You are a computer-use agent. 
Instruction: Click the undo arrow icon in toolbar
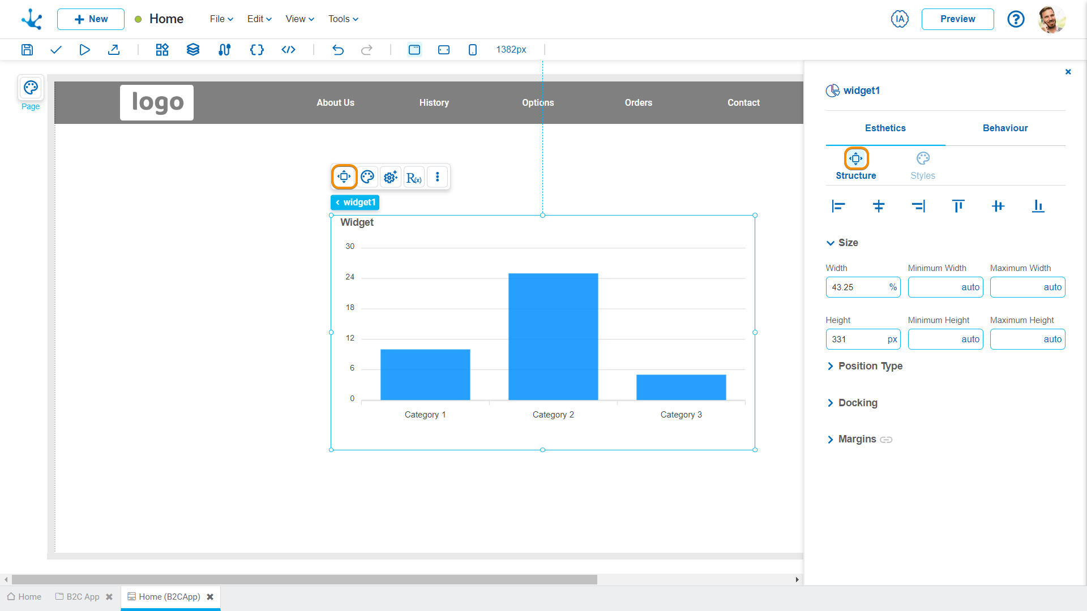coord(338,50)
